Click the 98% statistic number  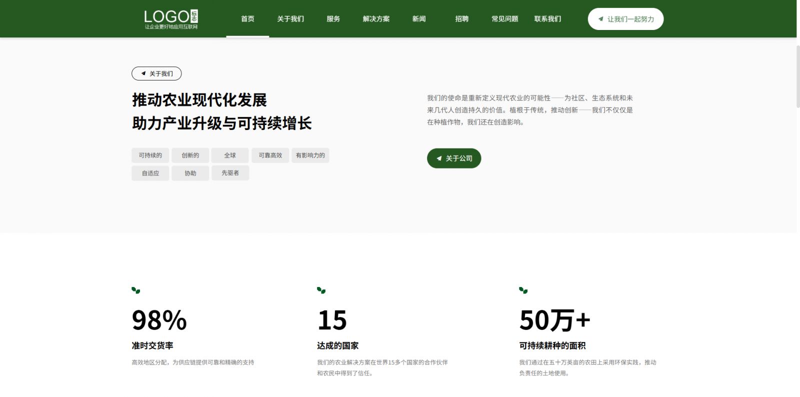pos(159,320)
